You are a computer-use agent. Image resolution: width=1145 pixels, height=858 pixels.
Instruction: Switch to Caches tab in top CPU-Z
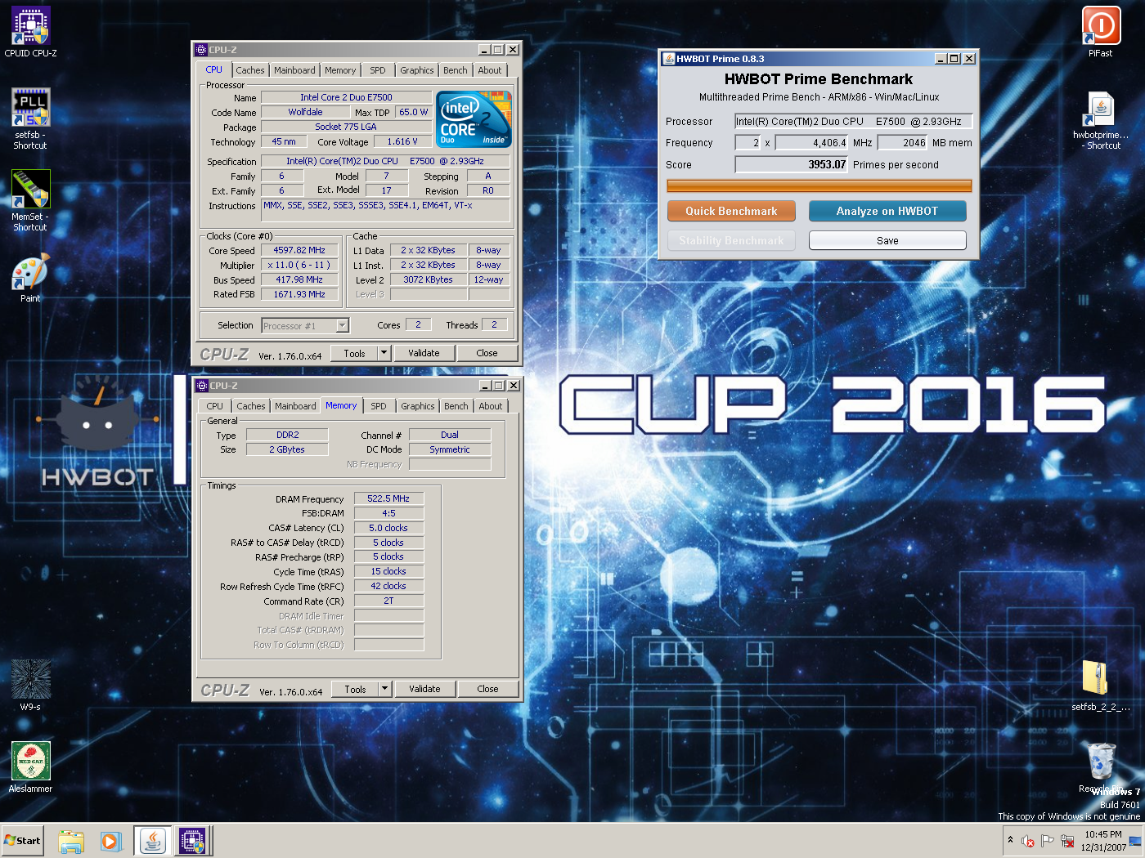250,70
